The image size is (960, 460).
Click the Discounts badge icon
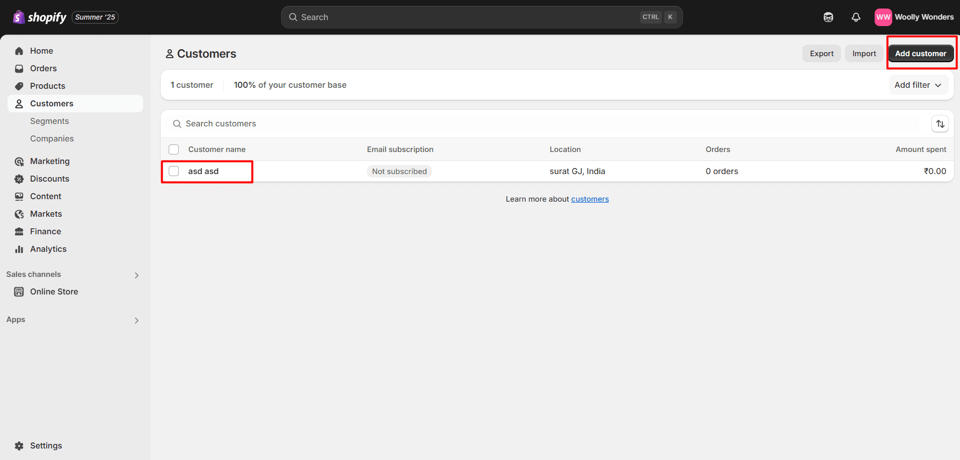coord(19,179)
